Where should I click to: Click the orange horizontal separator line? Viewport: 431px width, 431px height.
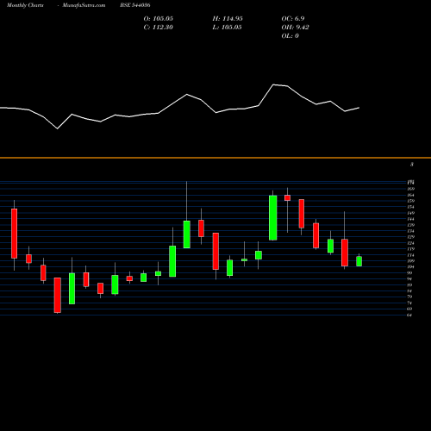[215, 158]
